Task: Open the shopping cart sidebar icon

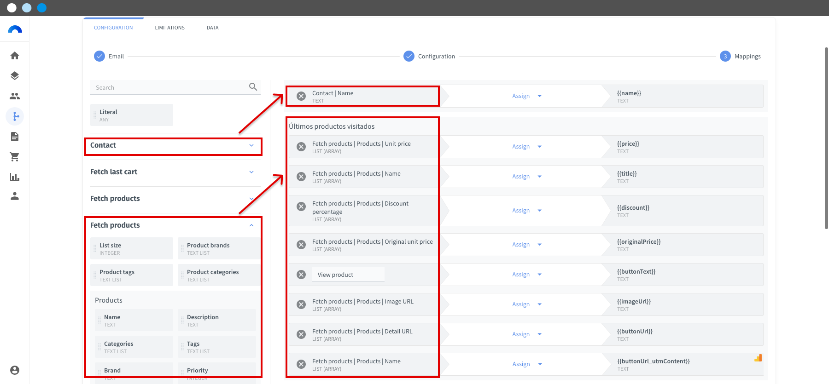Action: coord(15,157)
